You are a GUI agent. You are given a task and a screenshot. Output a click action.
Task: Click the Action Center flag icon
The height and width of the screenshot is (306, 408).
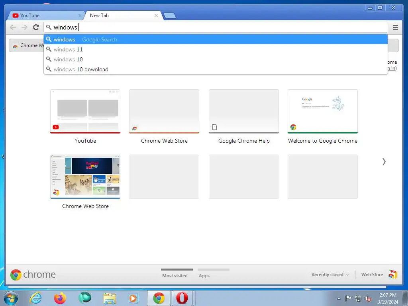point(348,298)
